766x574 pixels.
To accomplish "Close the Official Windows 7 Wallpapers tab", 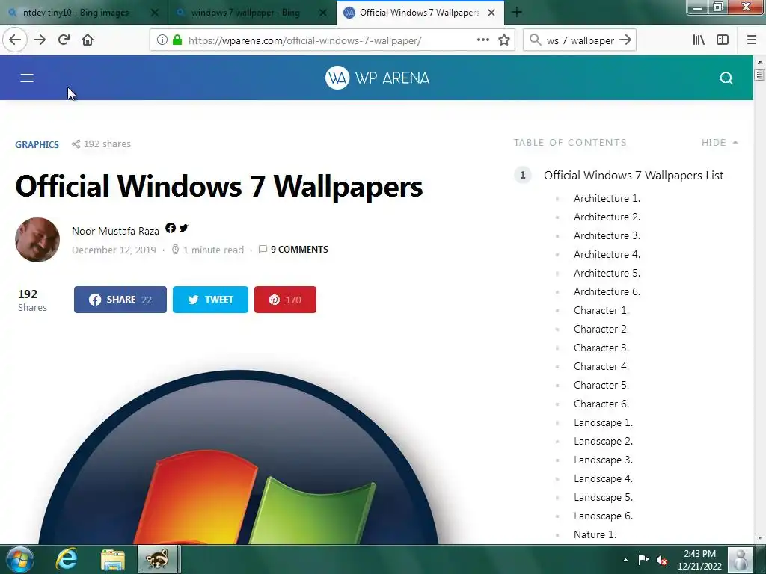I will point(492,13).
